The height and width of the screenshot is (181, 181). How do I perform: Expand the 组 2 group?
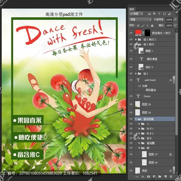coord(136,74)
